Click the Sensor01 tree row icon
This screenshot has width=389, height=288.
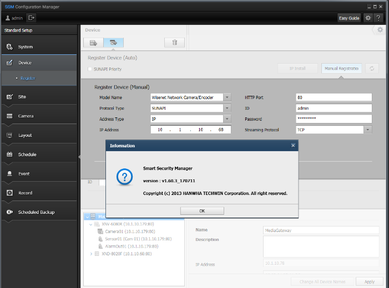coord(100,239)
